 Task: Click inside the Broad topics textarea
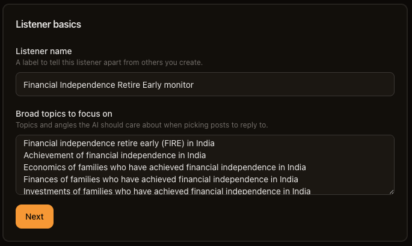[x=205, y=165]
